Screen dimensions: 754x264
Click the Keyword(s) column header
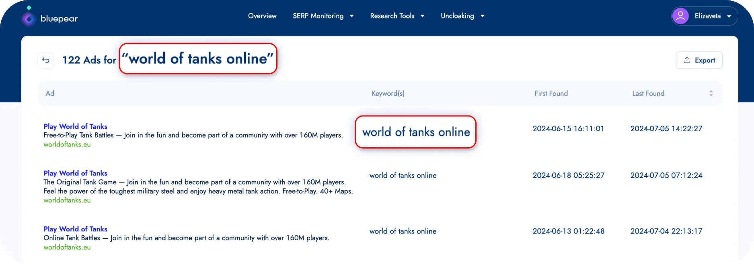pos(388,93)
